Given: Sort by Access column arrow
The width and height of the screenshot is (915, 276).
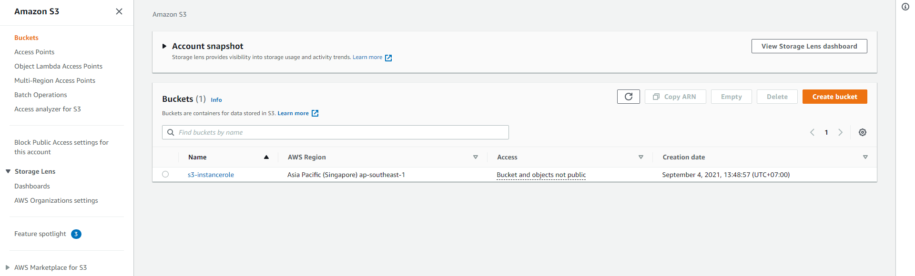Looking at the screenshot, I should [641, 157].
